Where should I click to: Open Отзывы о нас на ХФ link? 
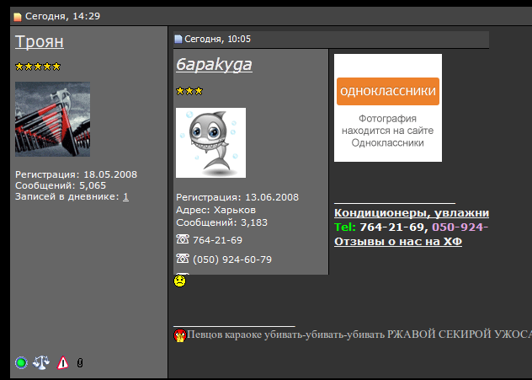pyautogui.click(x=398, y=242)
